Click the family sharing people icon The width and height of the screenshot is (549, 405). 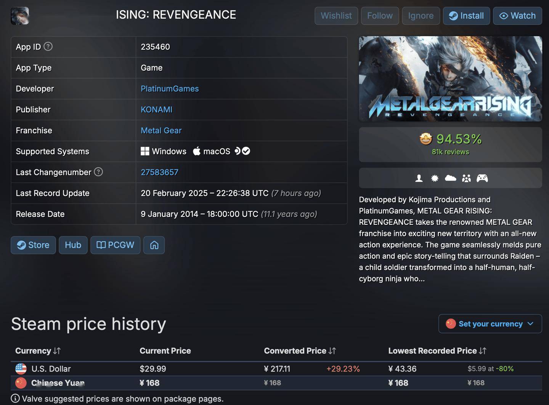[x=466, y=178]
